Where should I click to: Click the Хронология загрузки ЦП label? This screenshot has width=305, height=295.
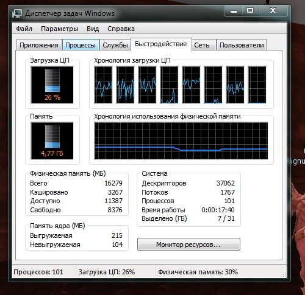132,60
